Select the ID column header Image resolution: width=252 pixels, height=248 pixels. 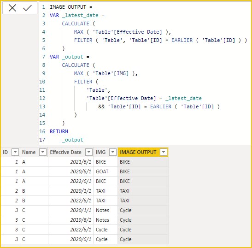point(6,152)
